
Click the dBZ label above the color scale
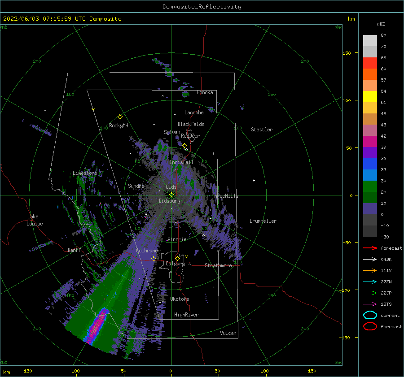click(x=381, y=24)
